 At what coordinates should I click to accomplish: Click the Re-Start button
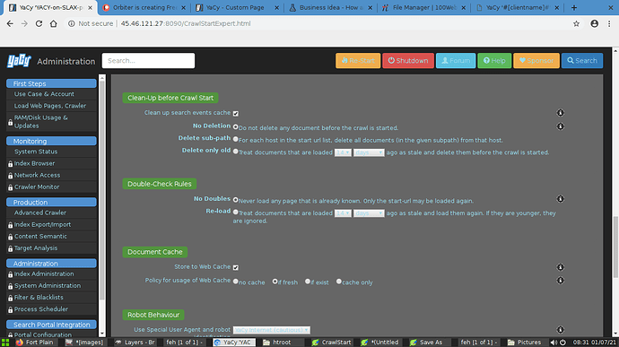pyautogui.click(x=358, y=61)
